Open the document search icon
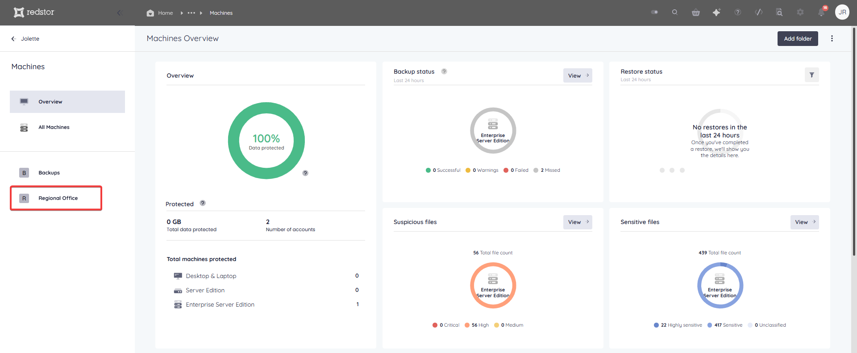This screenshot has height=353, width=857. click(x=779, y=12)
